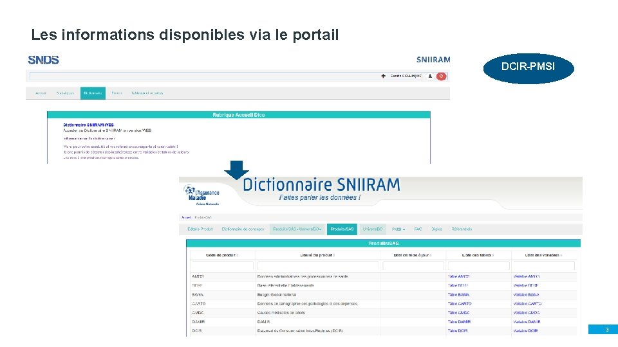Focus the Date de mise à jour filter field

413,266
